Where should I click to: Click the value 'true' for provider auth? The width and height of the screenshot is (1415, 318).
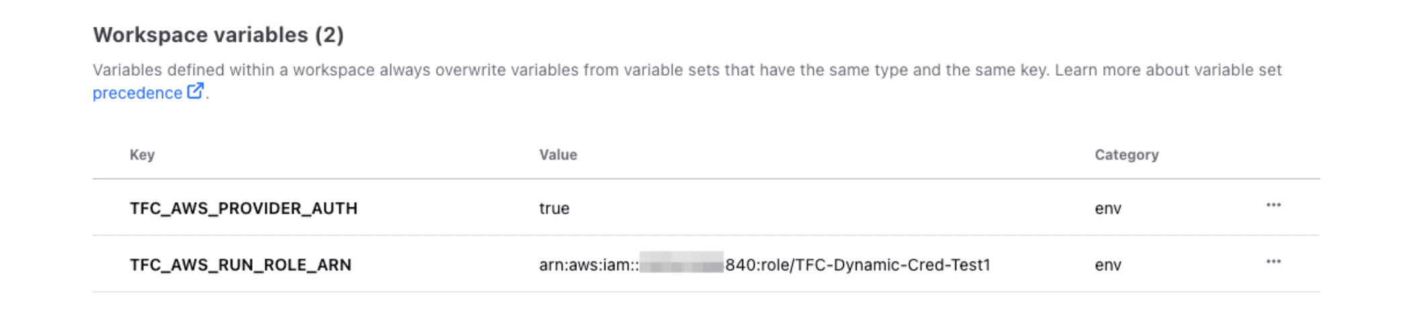pos(554,209)
